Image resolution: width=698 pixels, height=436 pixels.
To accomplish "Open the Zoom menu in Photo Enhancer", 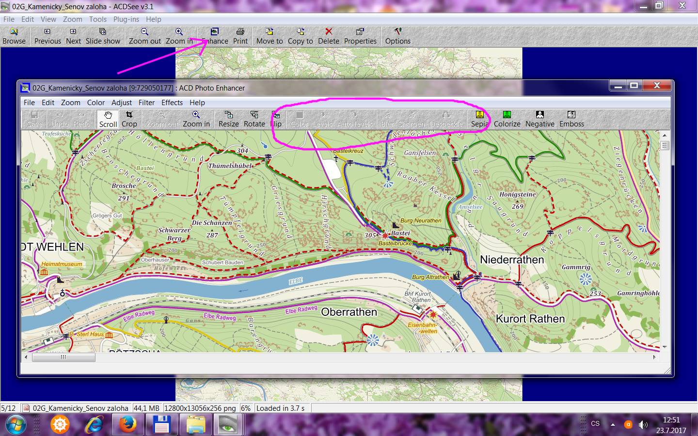I will tap(71, 103).
